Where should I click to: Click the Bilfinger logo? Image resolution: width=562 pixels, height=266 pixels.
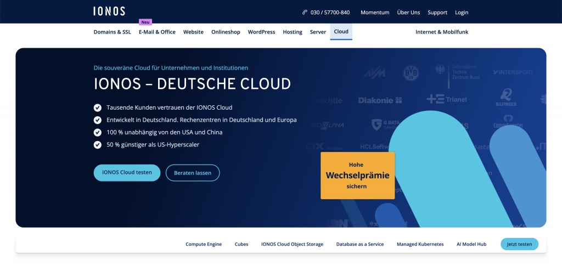click(506, 98)
